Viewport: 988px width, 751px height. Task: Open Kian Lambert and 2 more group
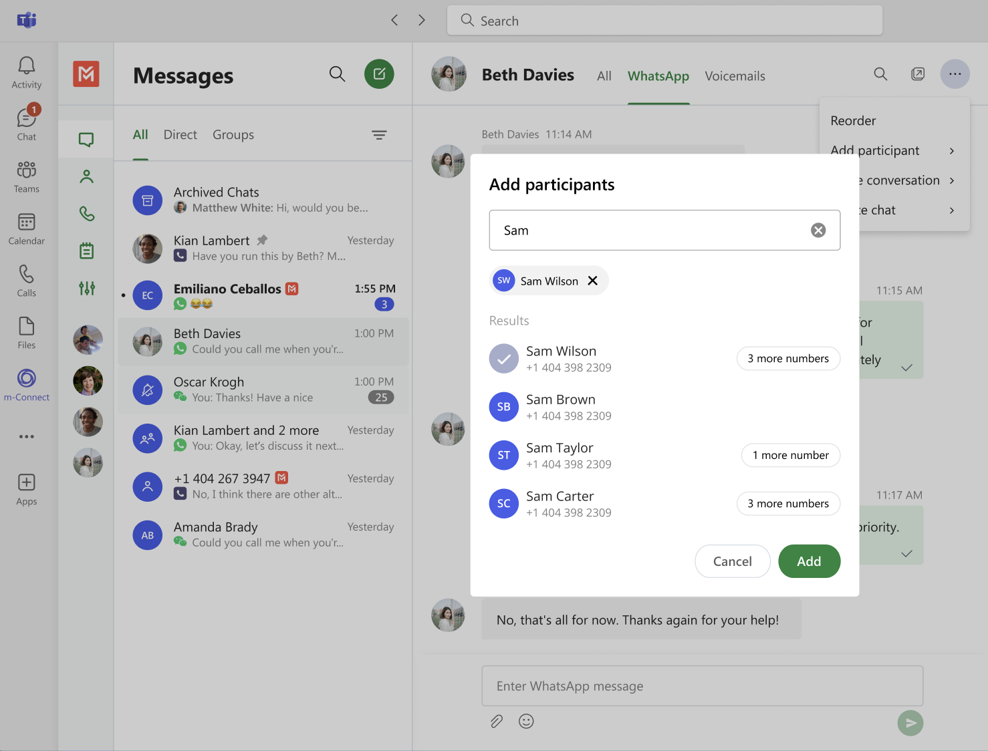click(x=263, y=438)
